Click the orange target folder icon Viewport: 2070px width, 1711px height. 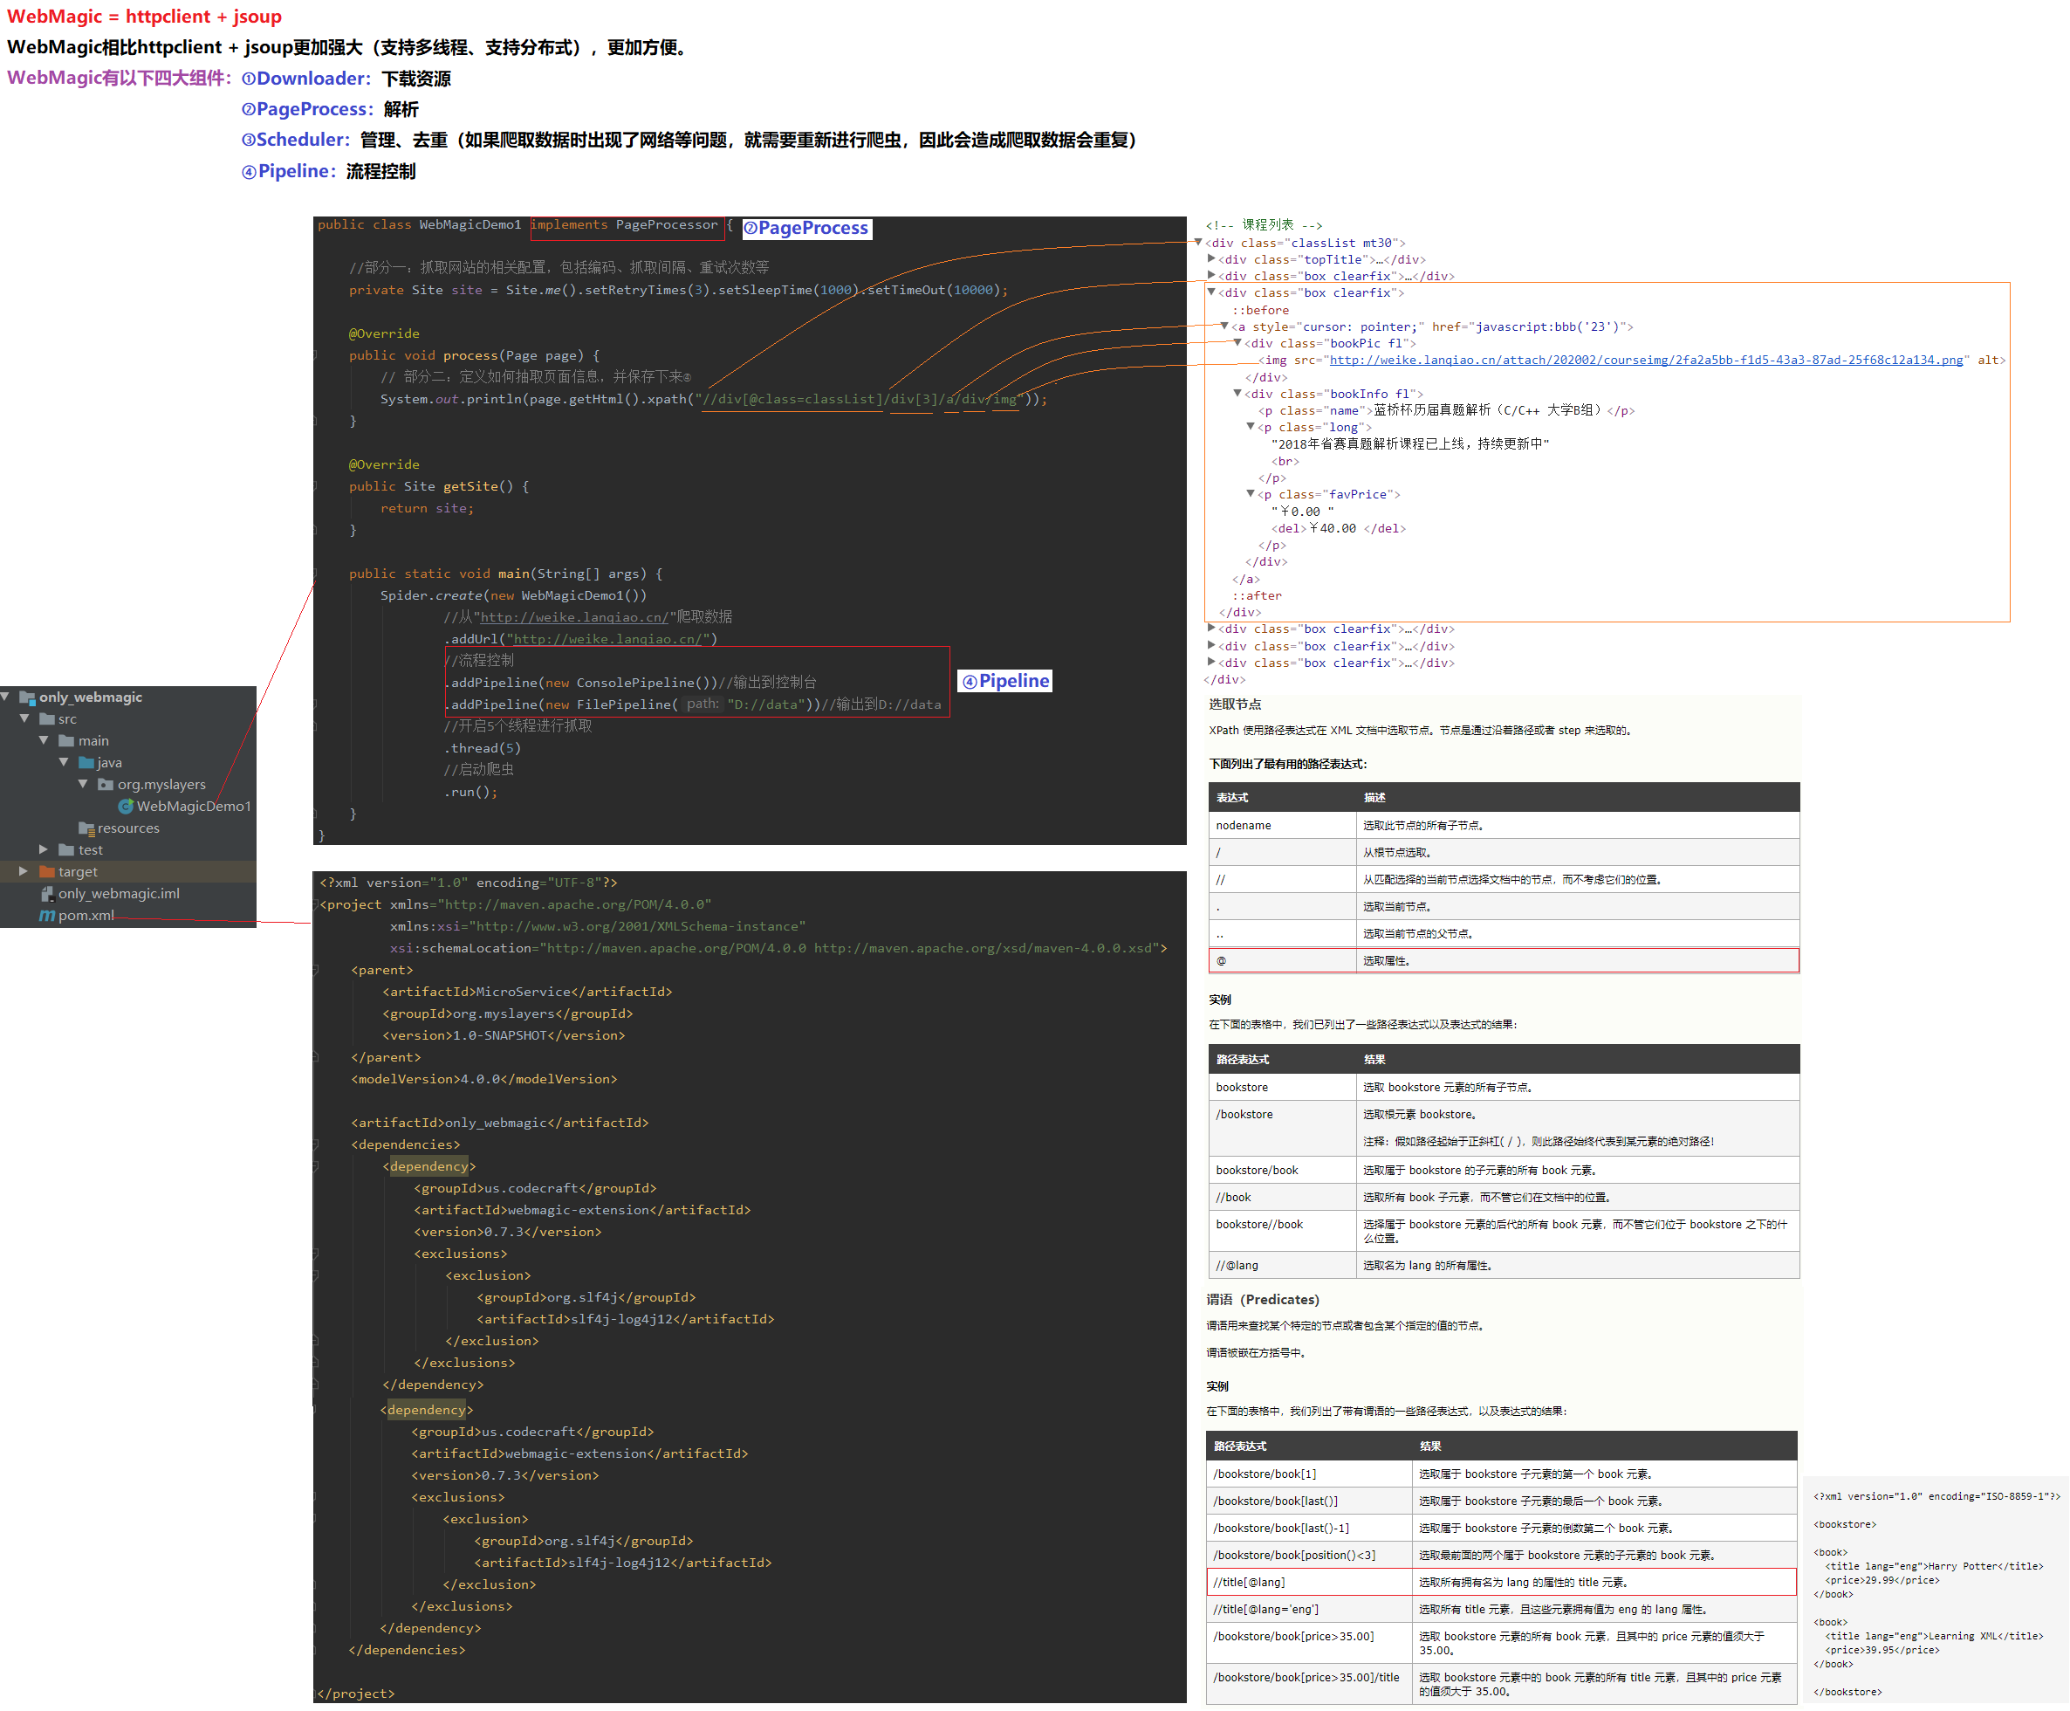click(46, 871)
